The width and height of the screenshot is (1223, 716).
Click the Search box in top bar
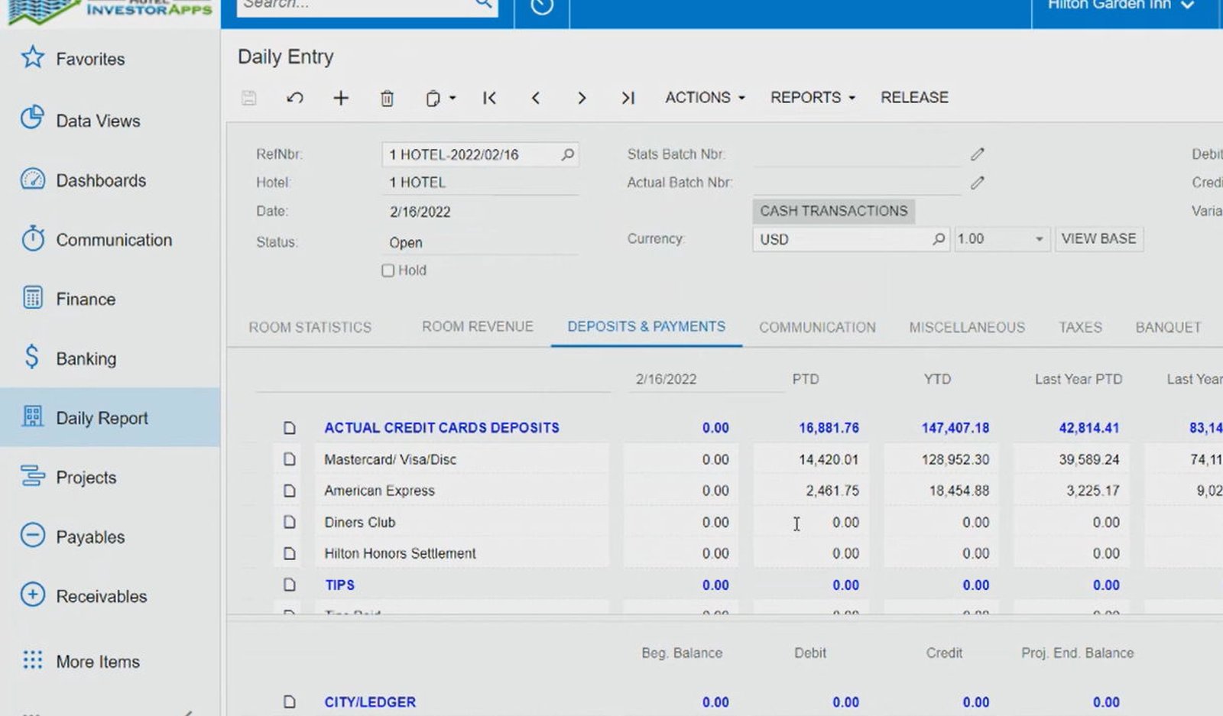click(x=367, y=5)
